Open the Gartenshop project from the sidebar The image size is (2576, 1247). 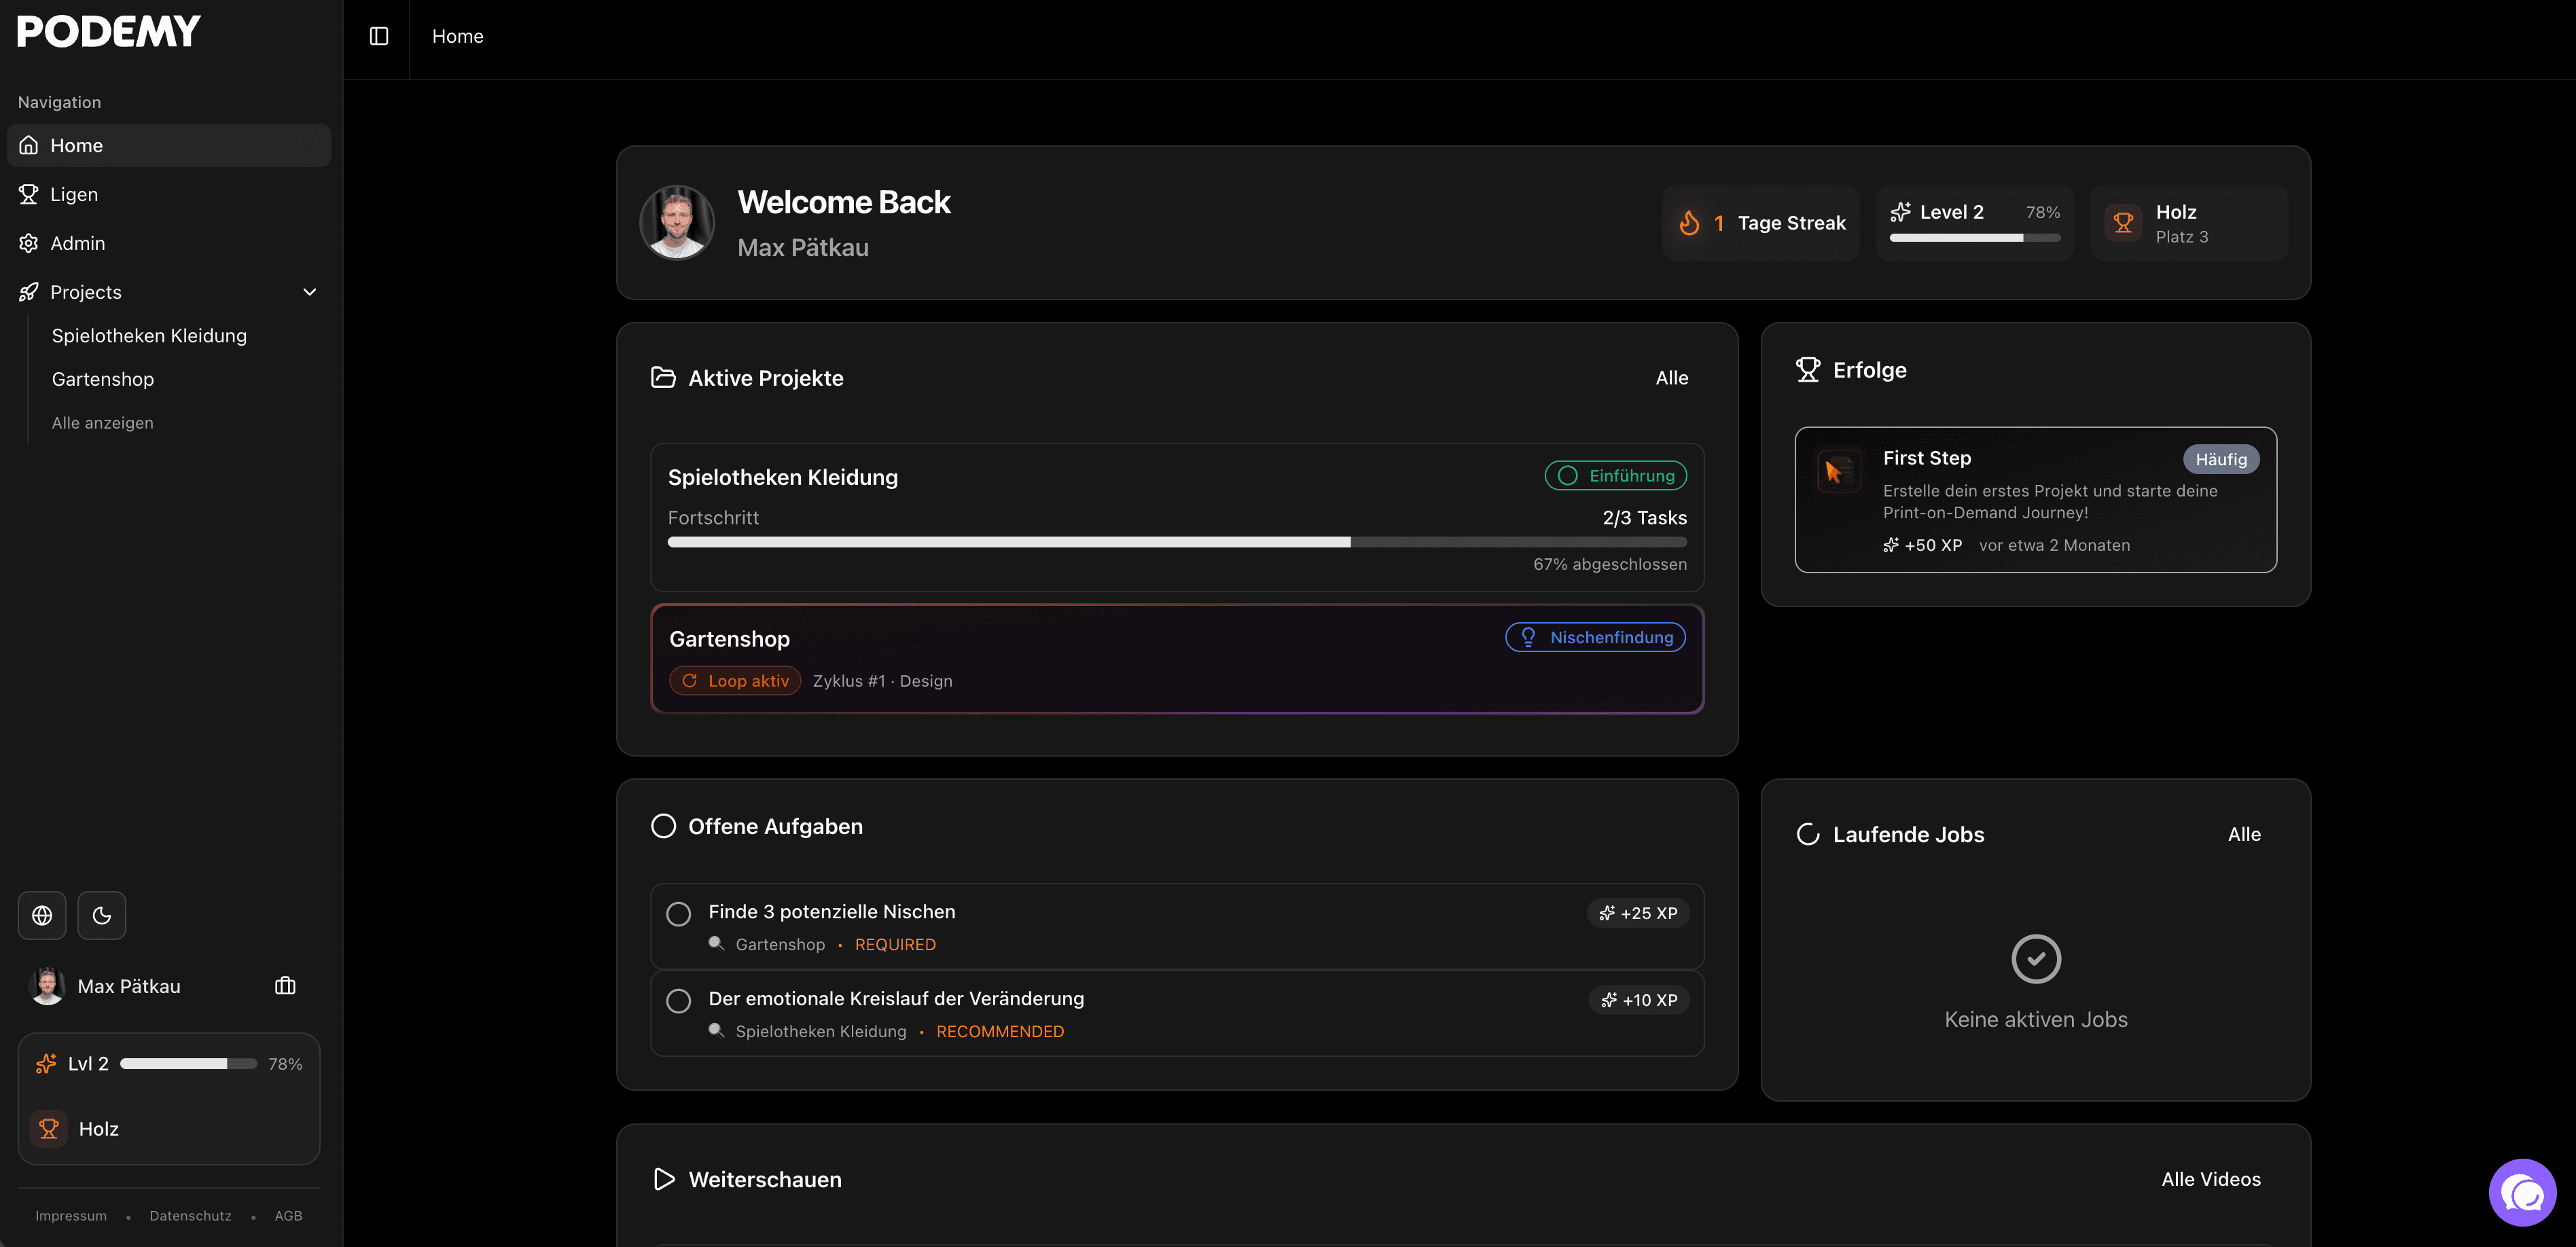click(x=103, y=378)
